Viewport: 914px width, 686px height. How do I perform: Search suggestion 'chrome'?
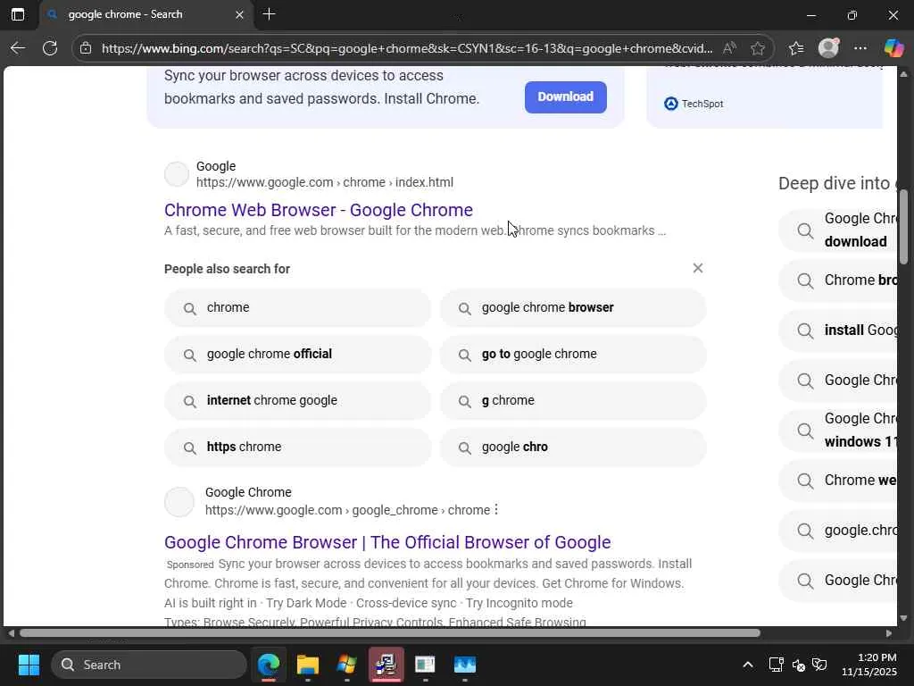coord(297,307)
